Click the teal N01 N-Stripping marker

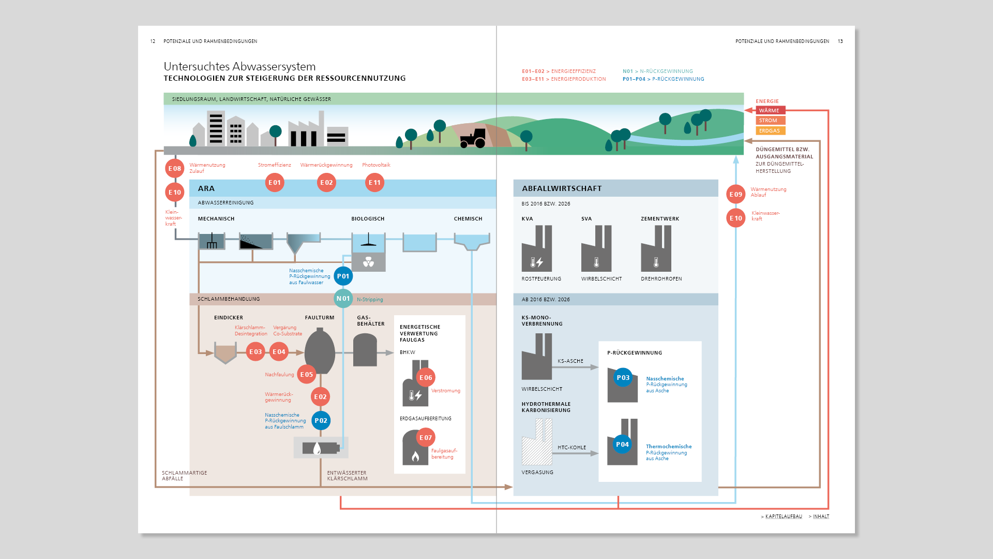343,299
